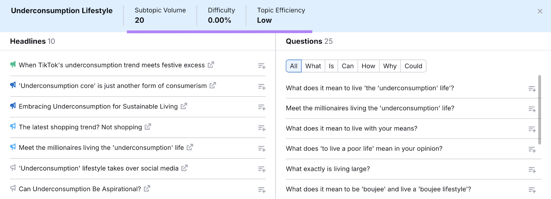551x199 pixels.
Task: Click megaphone icon beside 'The latest shopping trend'
Action: (13, 126)
